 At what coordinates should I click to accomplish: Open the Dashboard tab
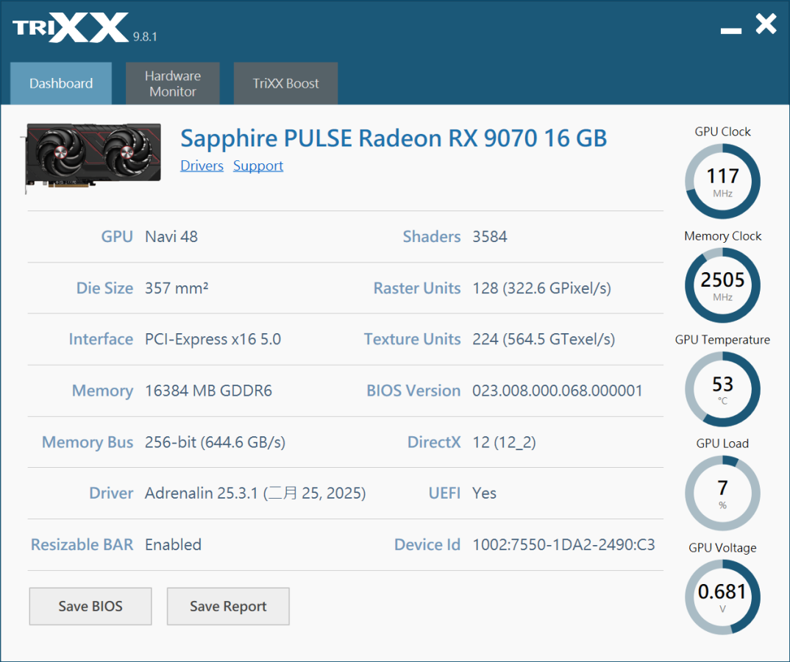click(x=61, y=83)
